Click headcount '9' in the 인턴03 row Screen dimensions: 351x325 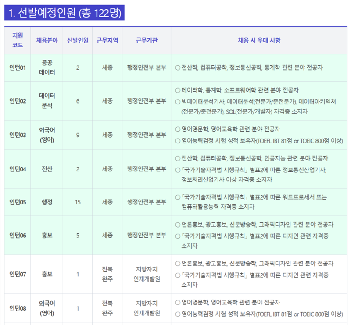click(78, 135)
